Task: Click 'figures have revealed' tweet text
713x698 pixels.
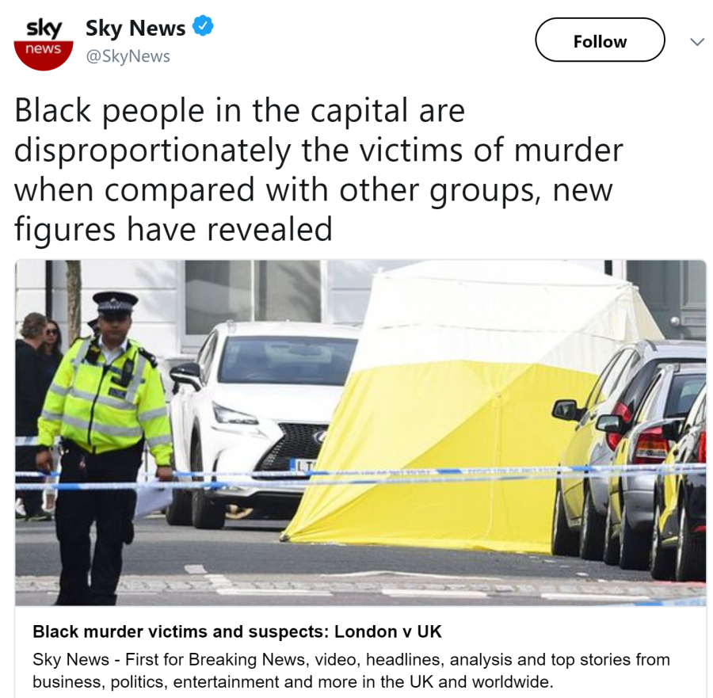Action: (173, 229)
